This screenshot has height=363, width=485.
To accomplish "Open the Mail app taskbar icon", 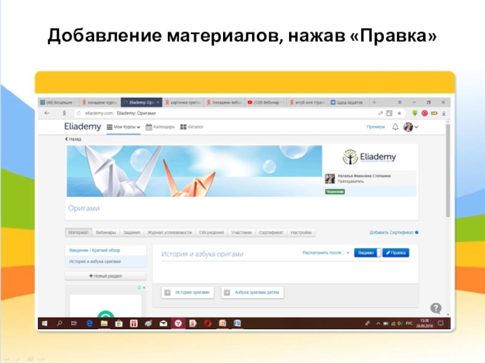I will (163, 324).
